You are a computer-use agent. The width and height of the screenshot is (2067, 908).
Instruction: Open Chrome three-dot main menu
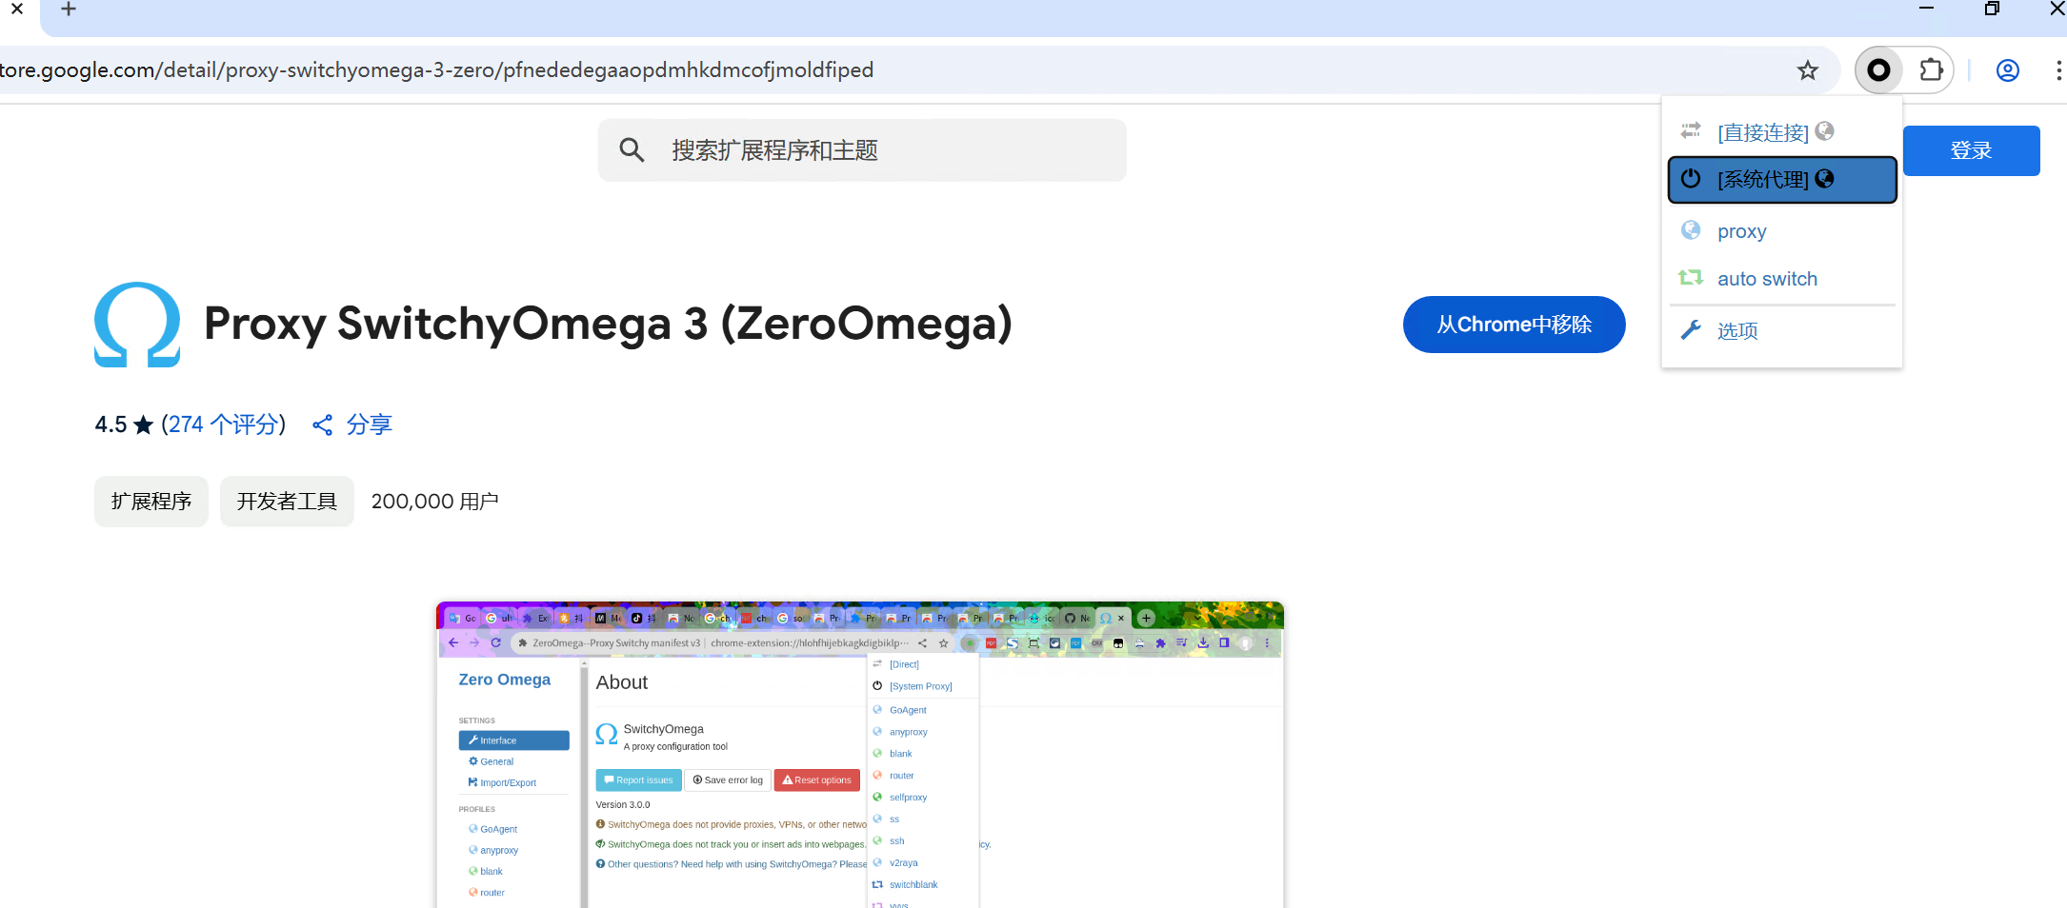tap(2057, 70)
